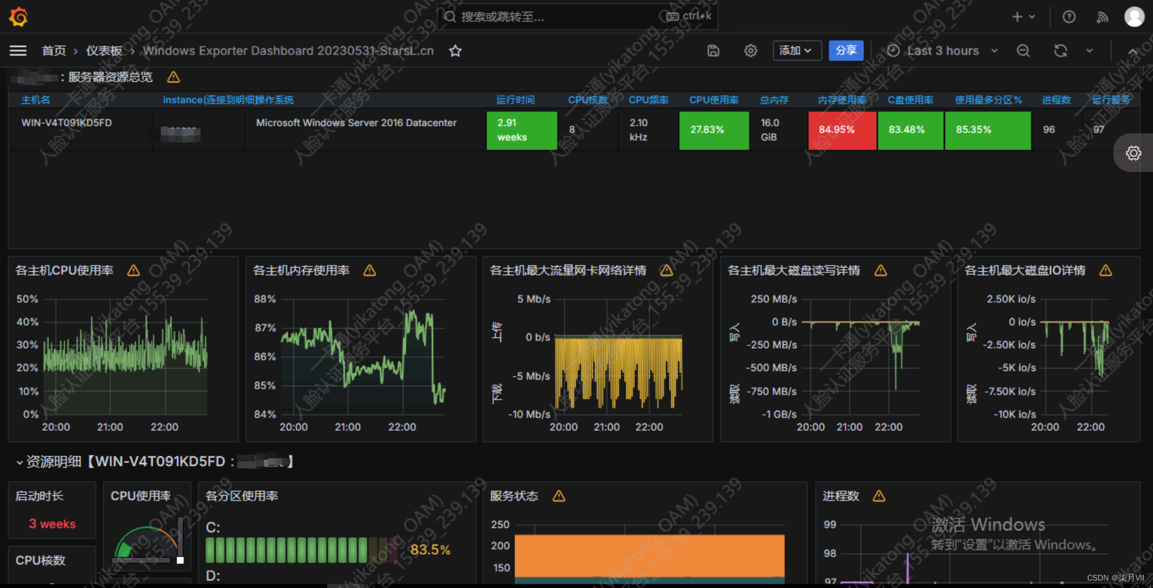Click warning icon on 各主机最大流量网卡网络详情 panel
The width and height of the screenshot is (1153, 588).
(x=667, y=270)
